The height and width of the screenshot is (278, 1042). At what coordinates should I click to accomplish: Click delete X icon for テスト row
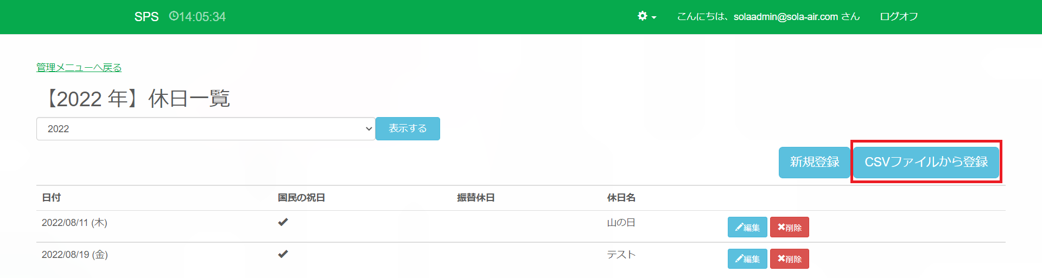click(781, 258)
